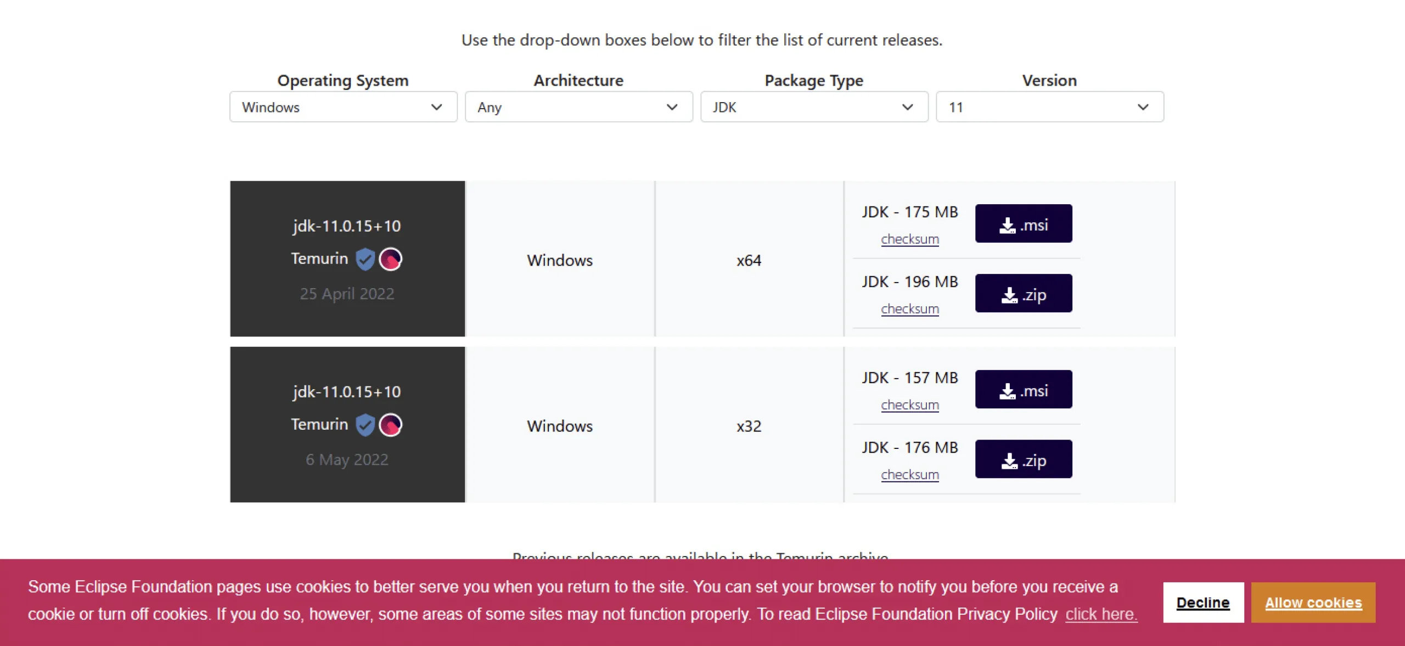Download the 157 MB x32 .msi installer
The image size is (1405, 646).
pyautogui.click(x=1023, y=390)
